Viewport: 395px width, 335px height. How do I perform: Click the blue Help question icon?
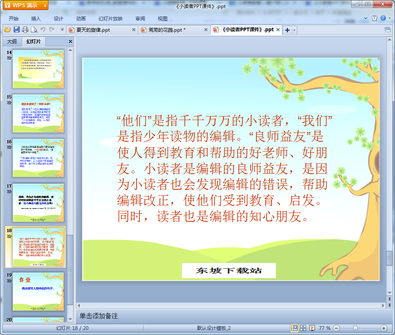tap(383, 18)
